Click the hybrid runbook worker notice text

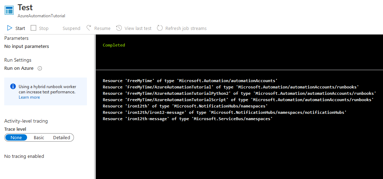pyautogui.click(x=47, y=89)
